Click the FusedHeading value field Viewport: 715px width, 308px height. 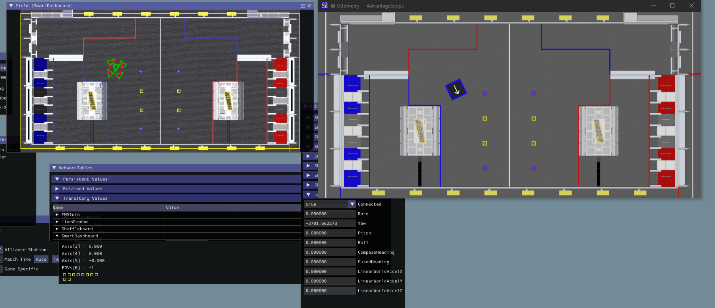pos(330,262)
